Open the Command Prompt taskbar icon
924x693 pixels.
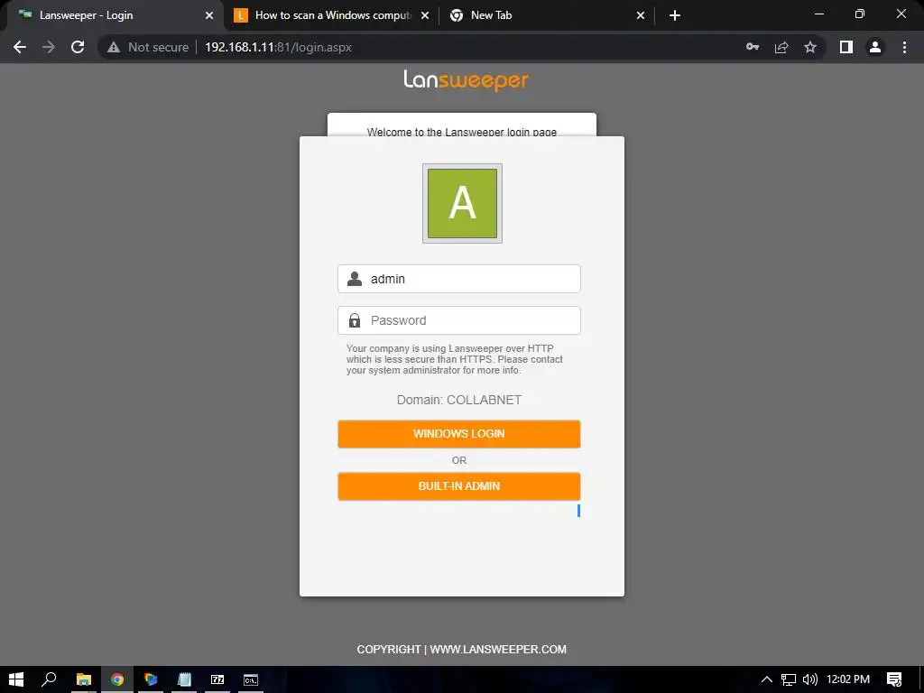tap(251, 679)
